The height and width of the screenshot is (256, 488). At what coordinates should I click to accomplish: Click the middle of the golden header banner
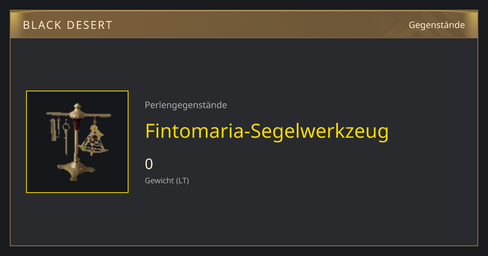point(244,25)
